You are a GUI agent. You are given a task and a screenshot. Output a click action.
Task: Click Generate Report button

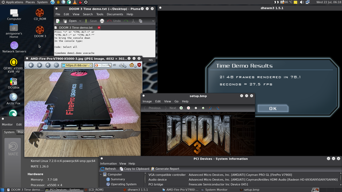pos(165,169)
